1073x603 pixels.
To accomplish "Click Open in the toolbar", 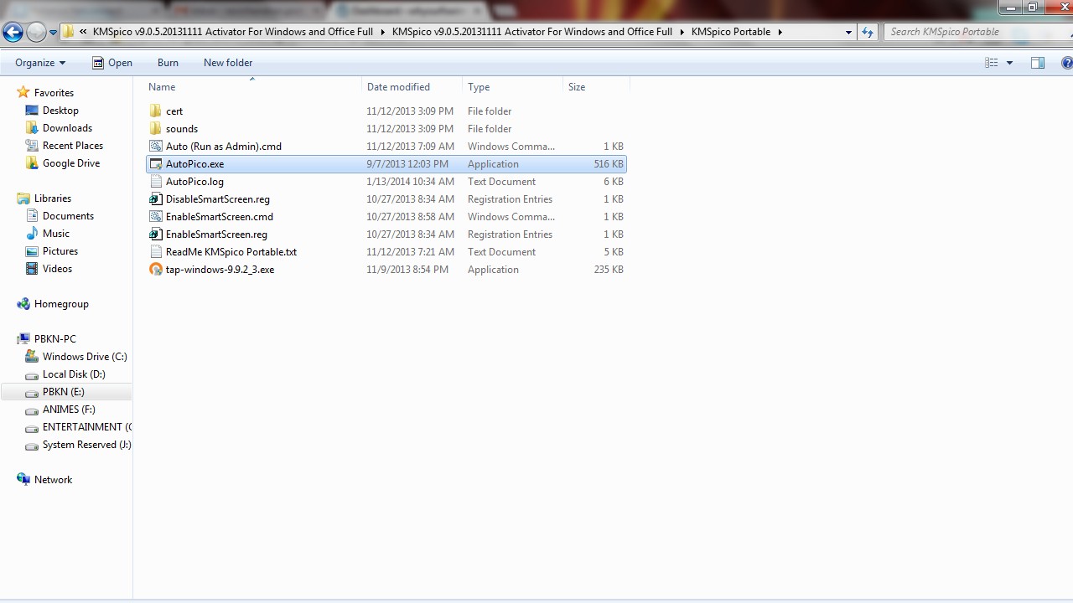I will click(x=112, y=63).
